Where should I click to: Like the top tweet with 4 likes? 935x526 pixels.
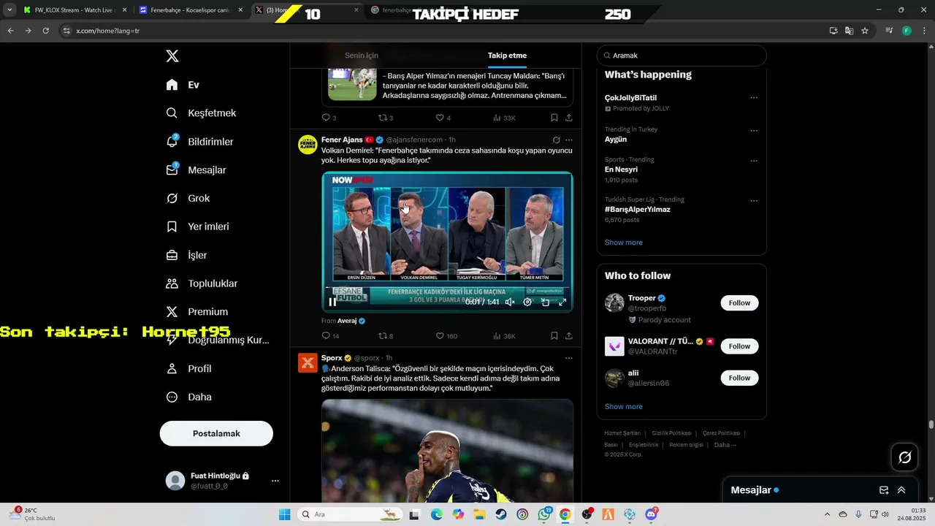pos(443,118)
